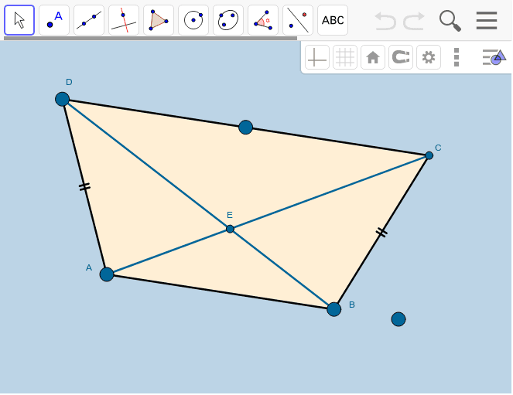Choose the Ellipse conic tool

[228, 20]
